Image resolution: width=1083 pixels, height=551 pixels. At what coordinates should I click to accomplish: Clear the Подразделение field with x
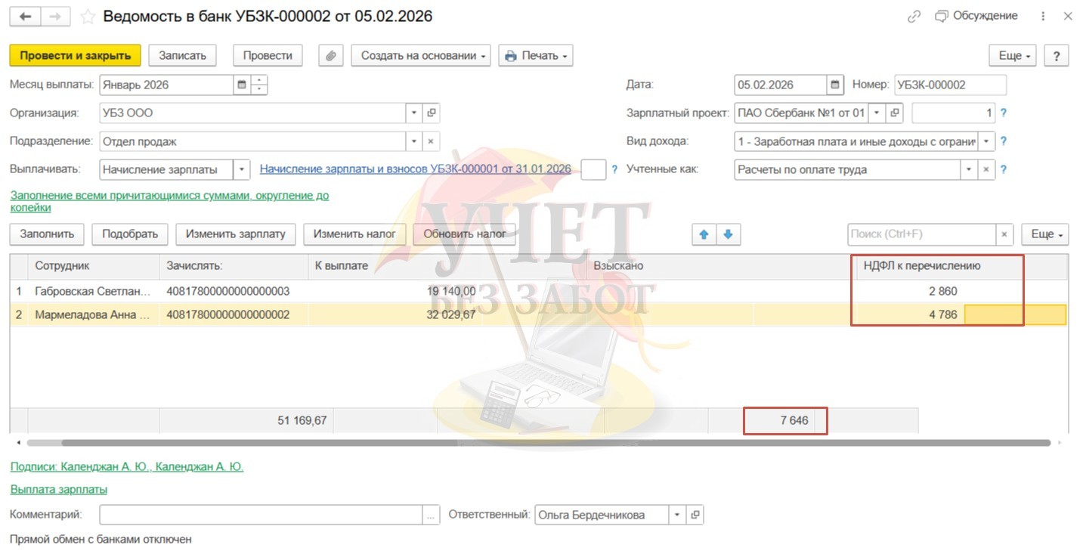click(x=431, y=141)
